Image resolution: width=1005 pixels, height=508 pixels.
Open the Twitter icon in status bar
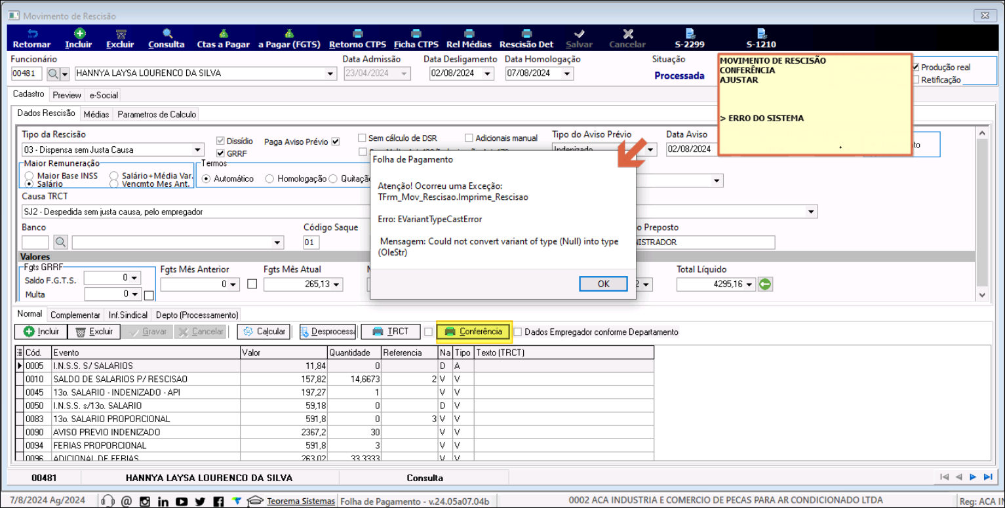[200, 501]
